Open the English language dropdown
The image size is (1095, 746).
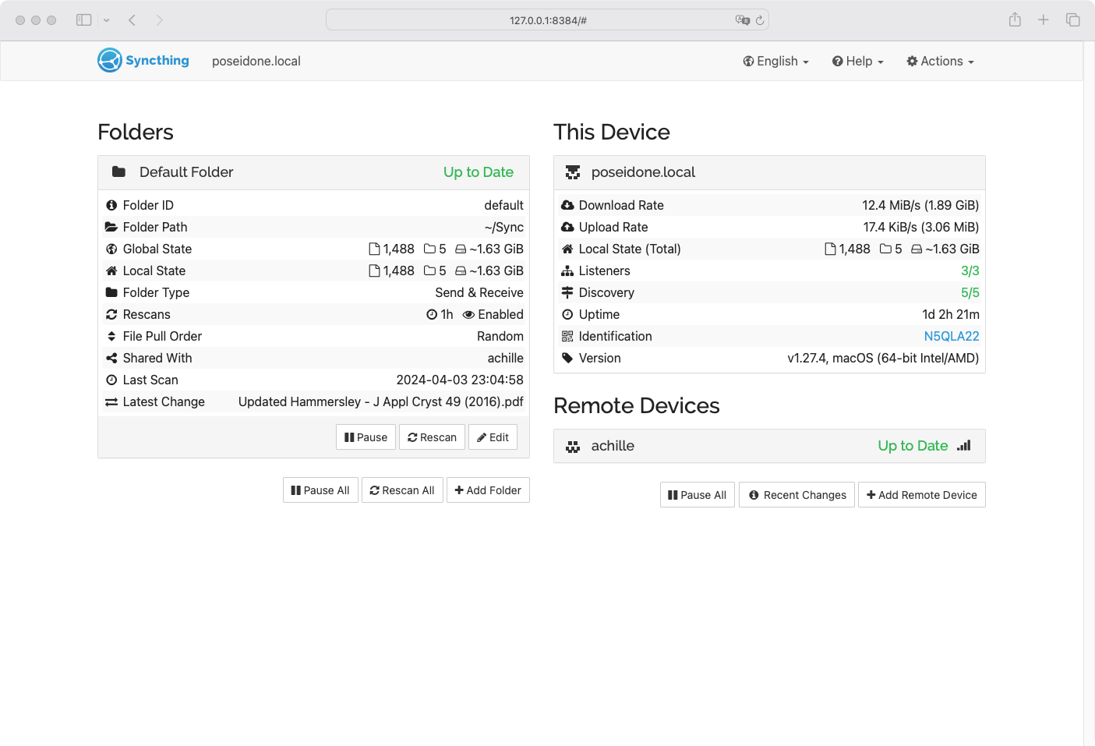[775, 61]
